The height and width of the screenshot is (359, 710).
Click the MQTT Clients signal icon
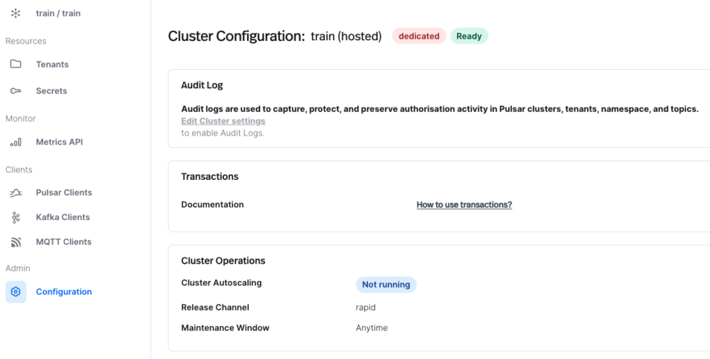coord(16,242)
